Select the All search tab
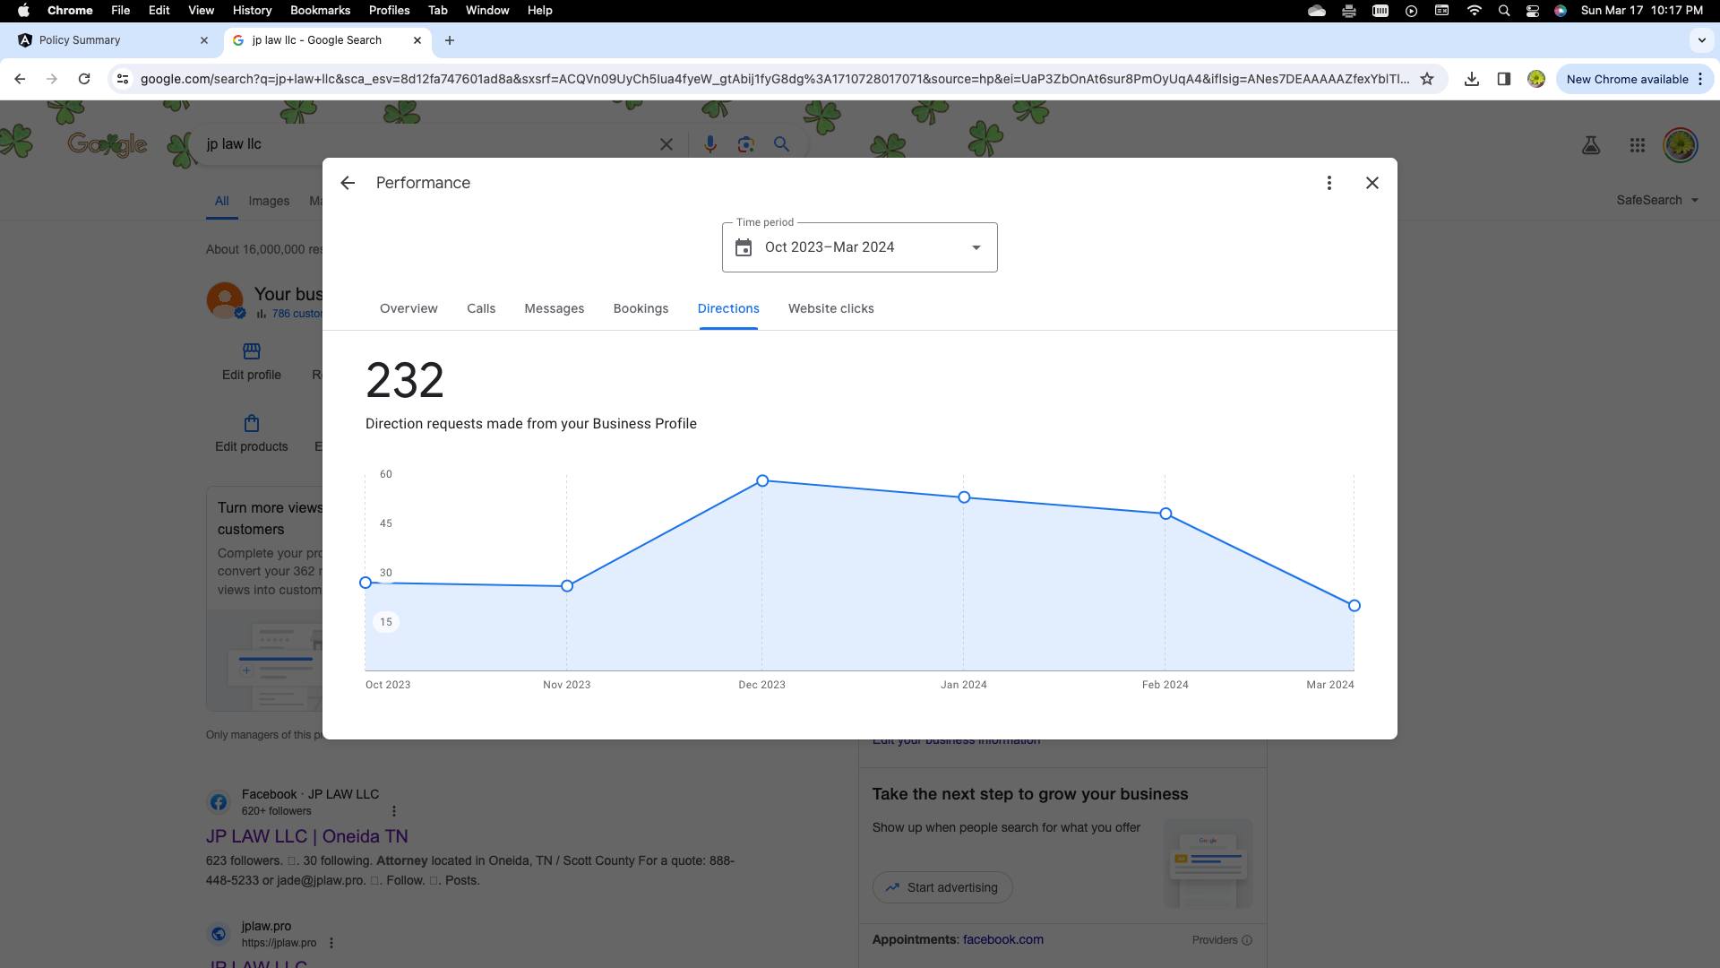This screenshot has width=1720, height=968. coord(221,201)
